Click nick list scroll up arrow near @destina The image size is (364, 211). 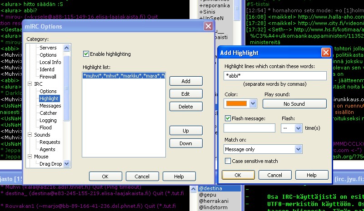click(193, 189)
